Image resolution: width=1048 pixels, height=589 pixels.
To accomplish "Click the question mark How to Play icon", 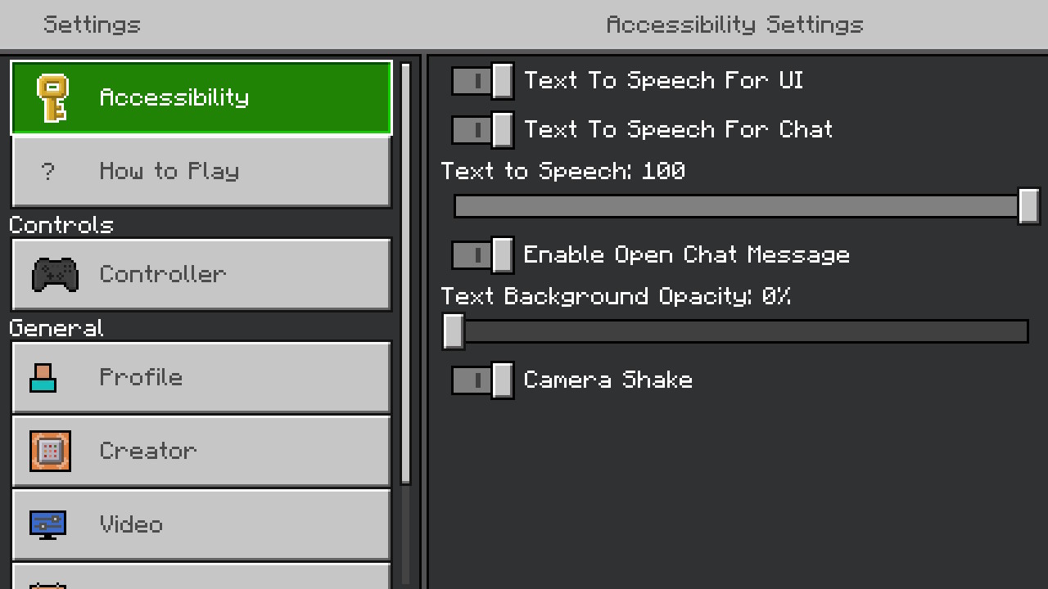I will pos(47,172).
